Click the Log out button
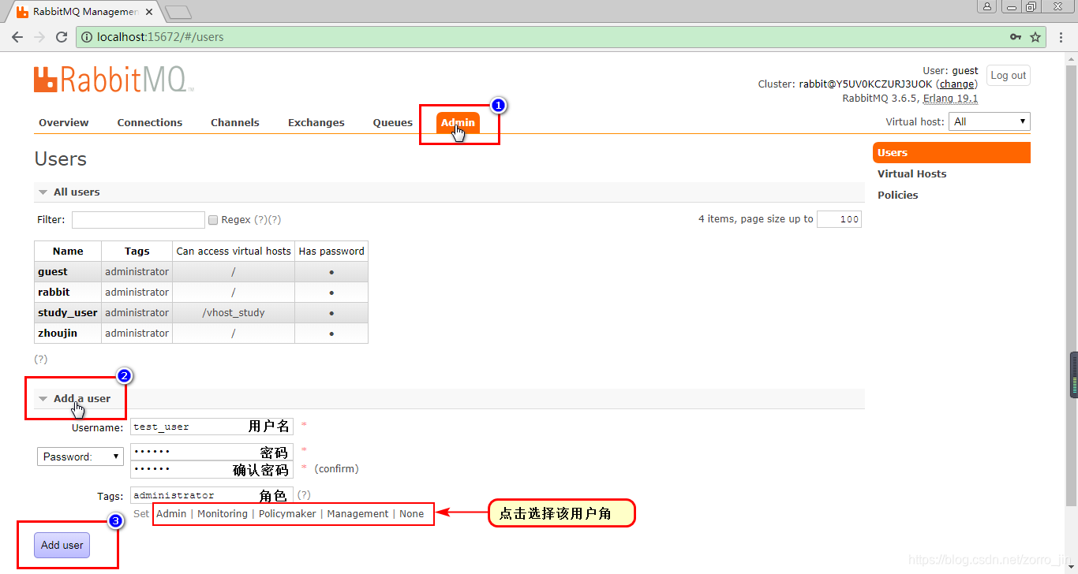The height and width of the screenshot is (574, 1078). point(1009,76)
